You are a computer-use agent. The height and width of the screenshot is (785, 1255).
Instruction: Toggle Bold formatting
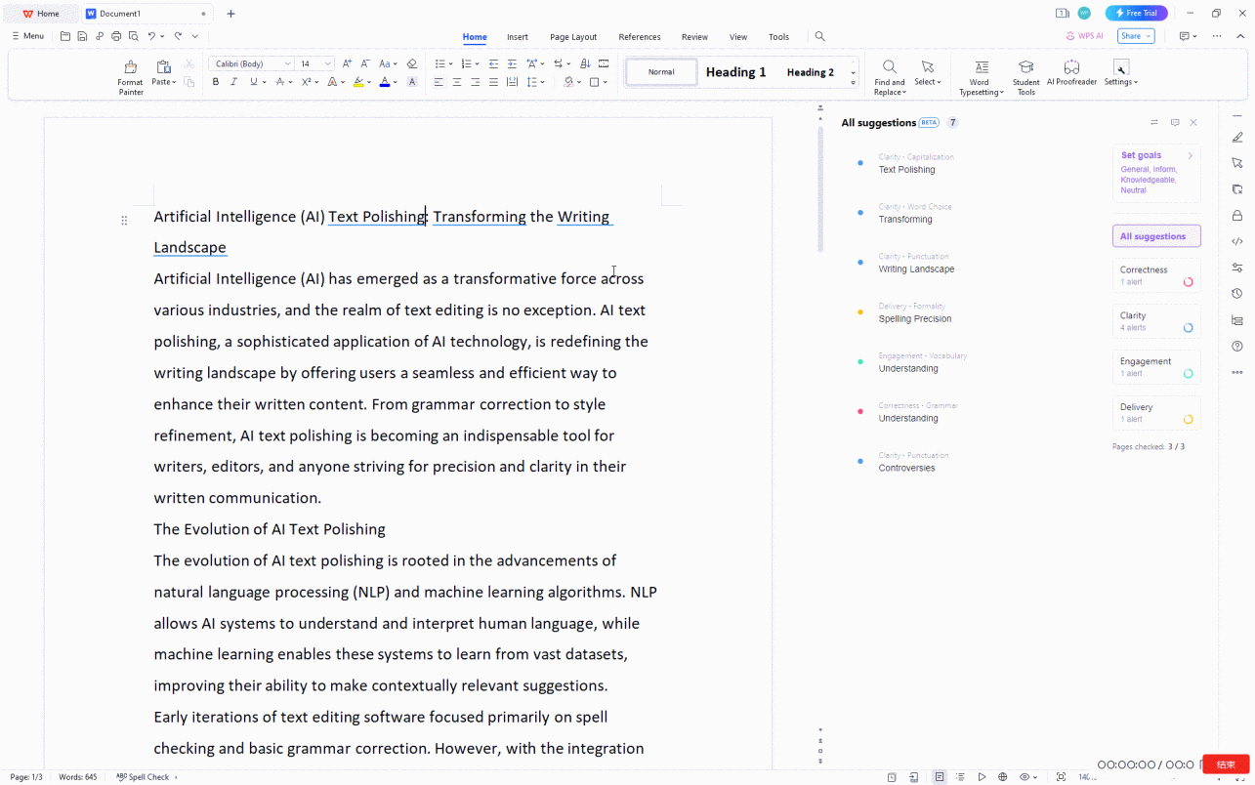coord(216,82)
